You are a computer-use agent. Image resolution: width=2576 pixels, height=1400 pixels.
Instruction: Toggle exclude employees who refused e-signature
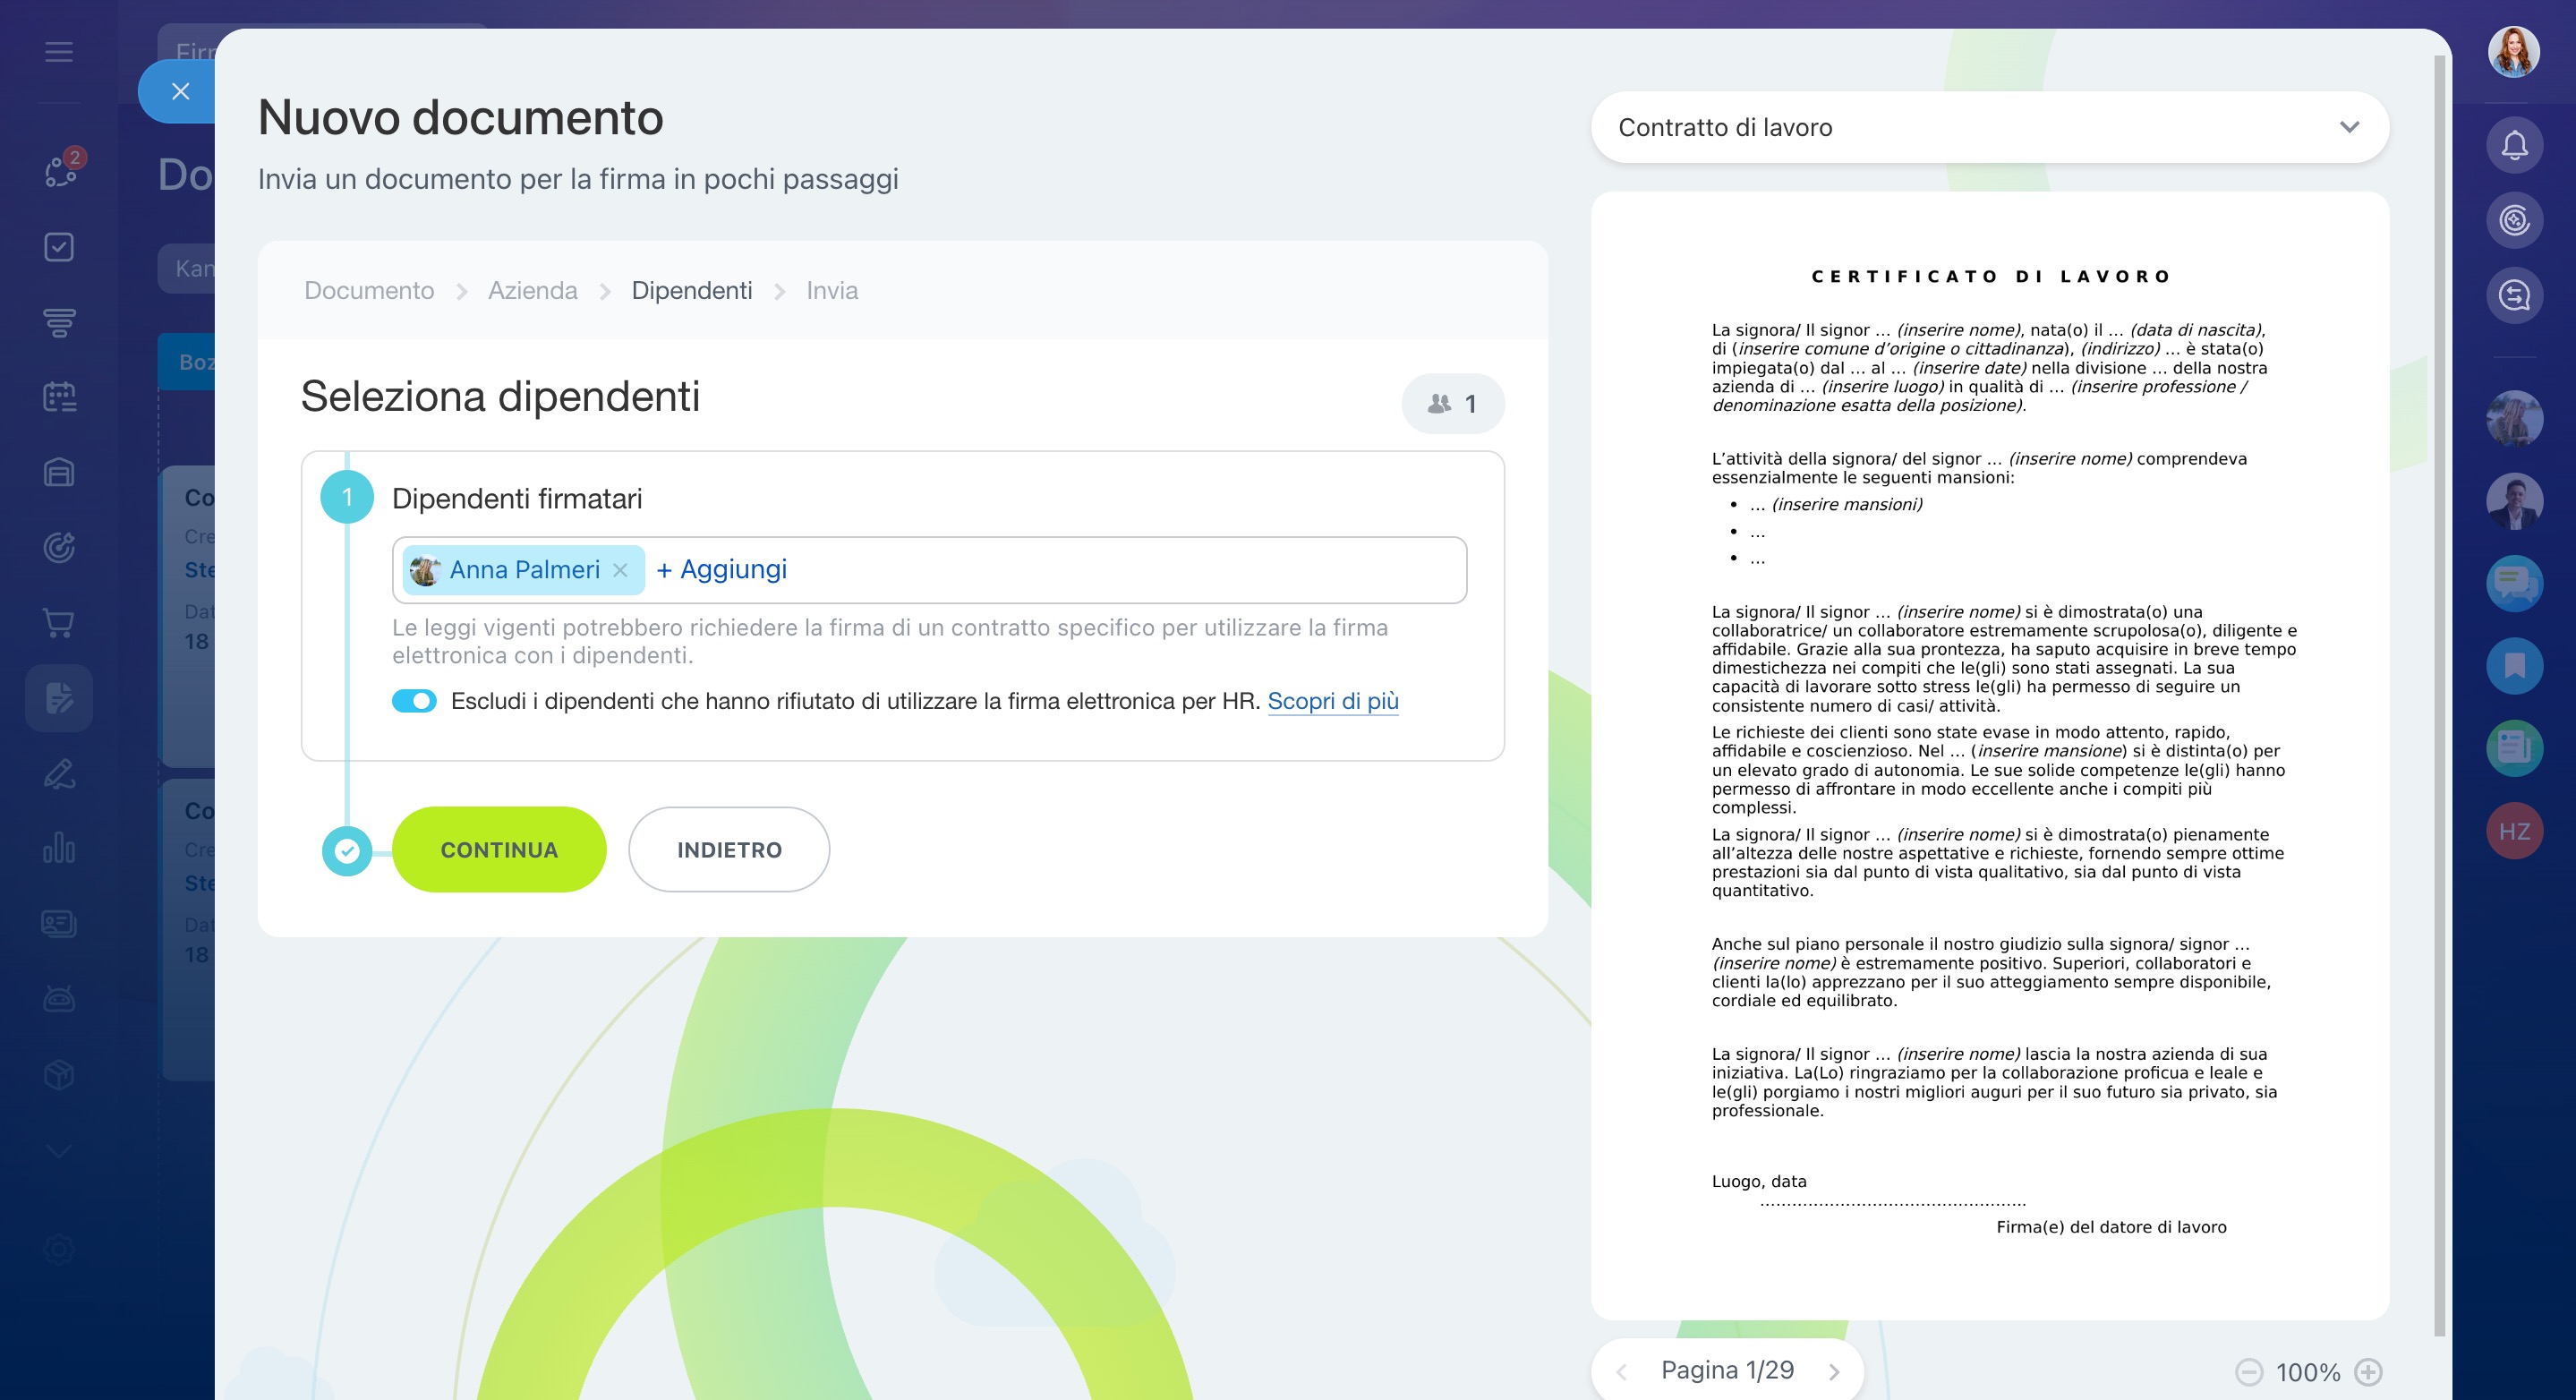414,701
